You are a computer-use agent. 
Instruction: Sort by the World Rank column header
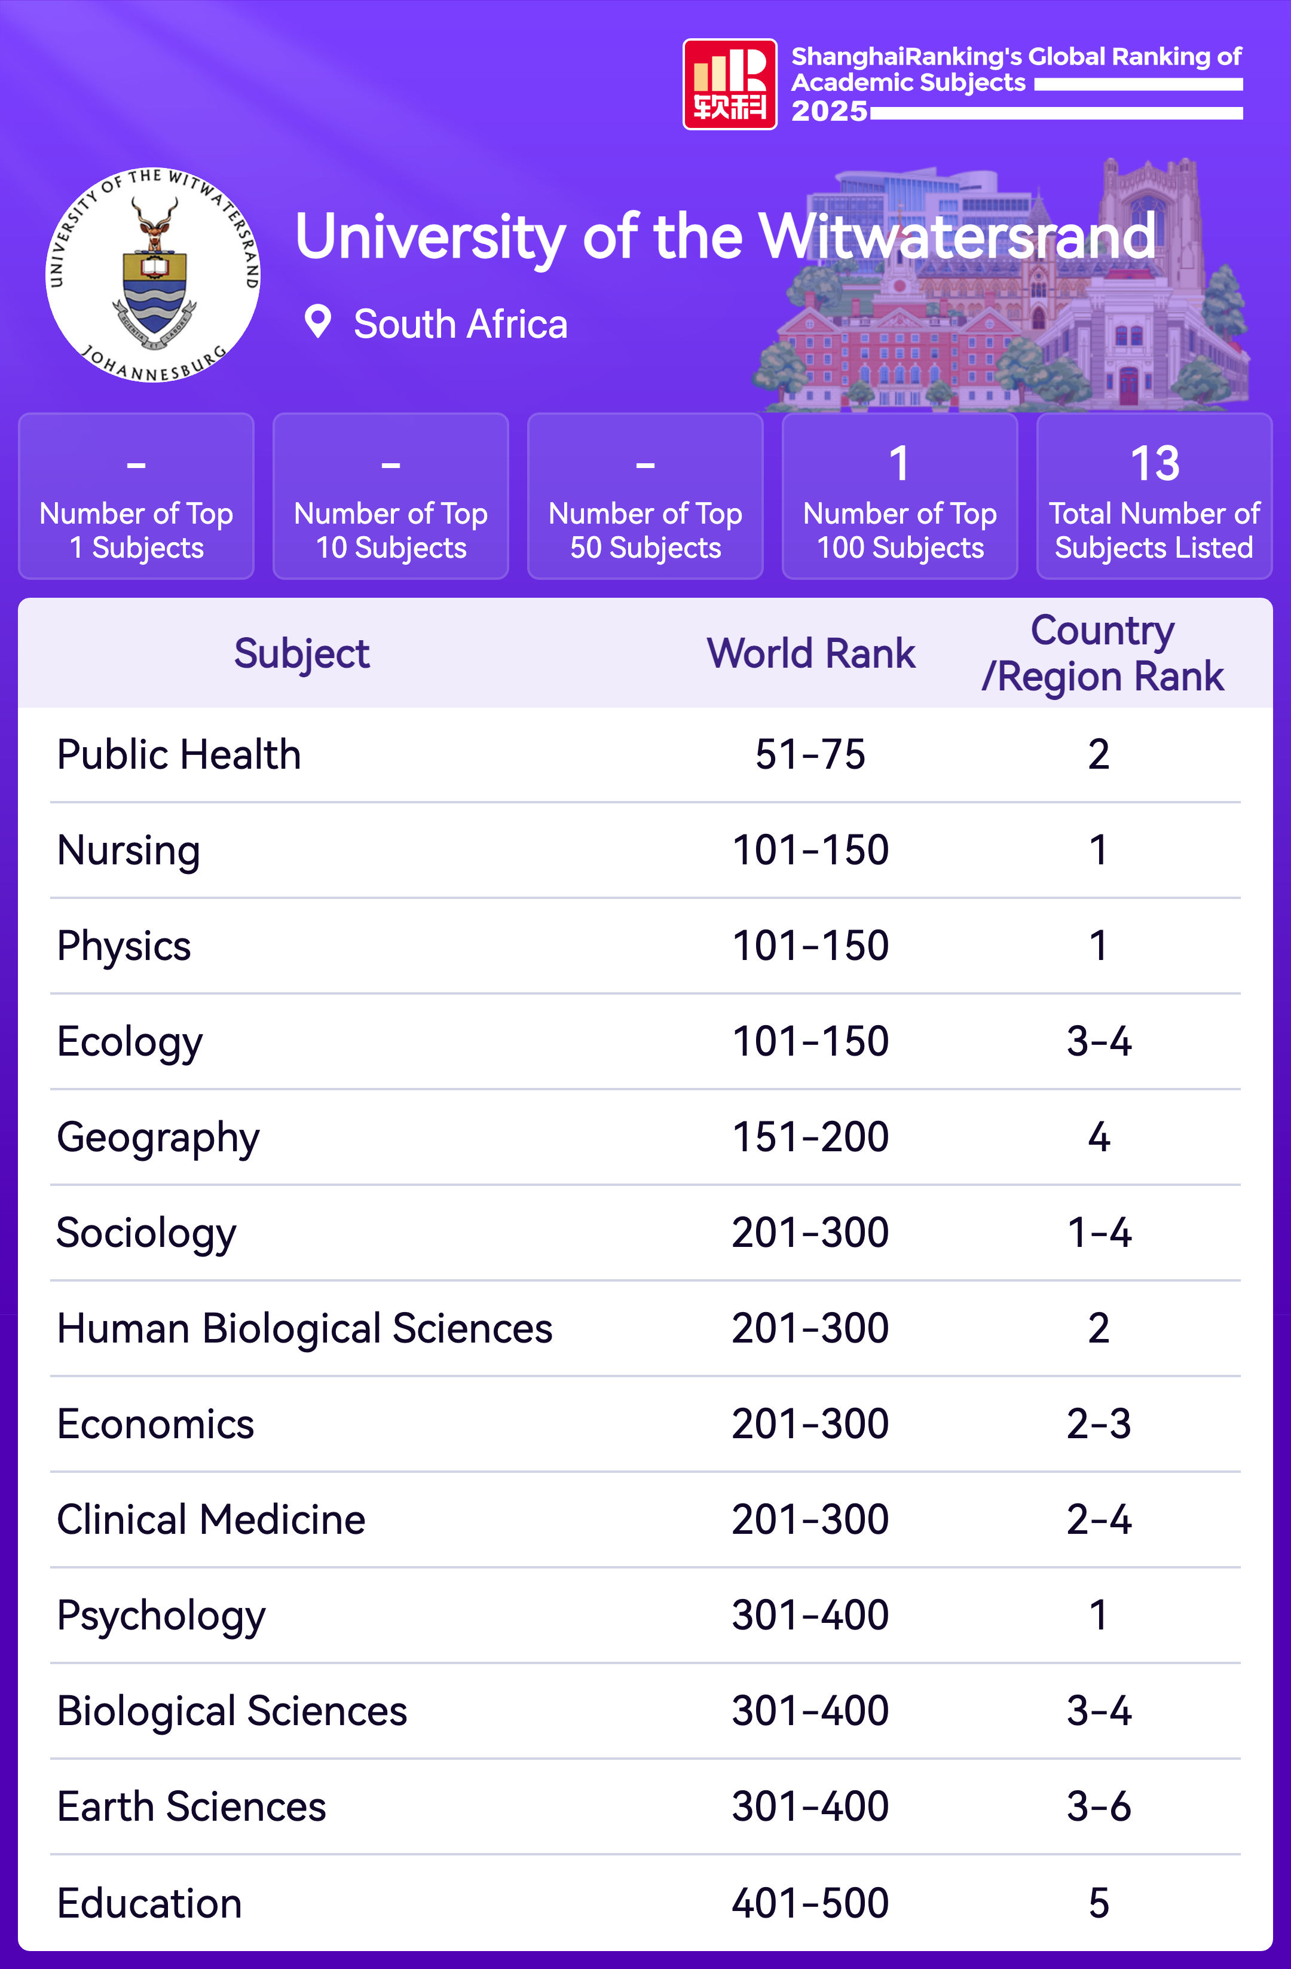[x=810, y=653]
